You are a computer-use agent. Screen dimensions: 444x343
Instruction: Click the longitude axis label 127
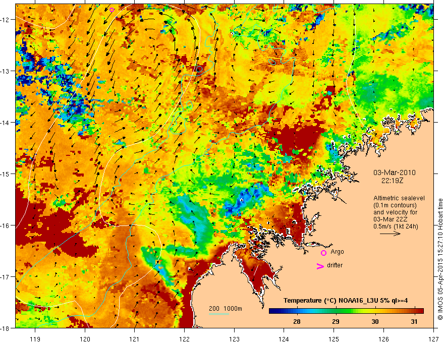[433, 339]
